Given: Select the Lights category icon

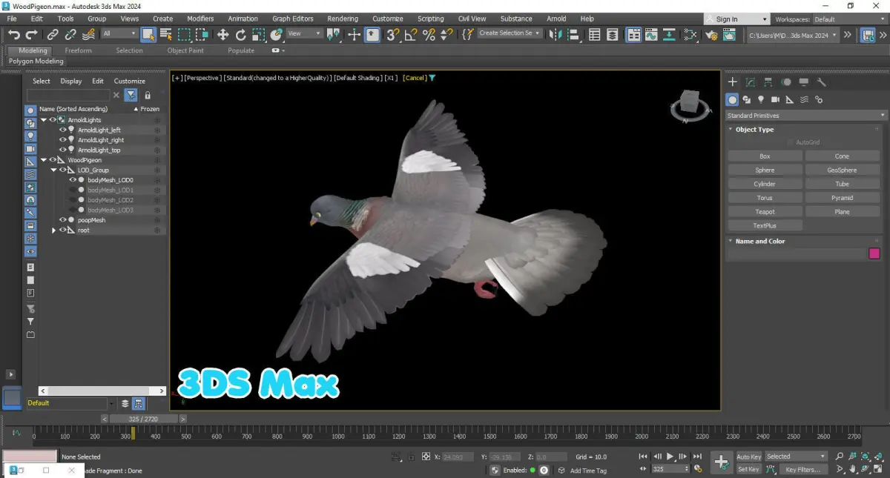Looking at the screenshot, I should click(x=761, y=99).
